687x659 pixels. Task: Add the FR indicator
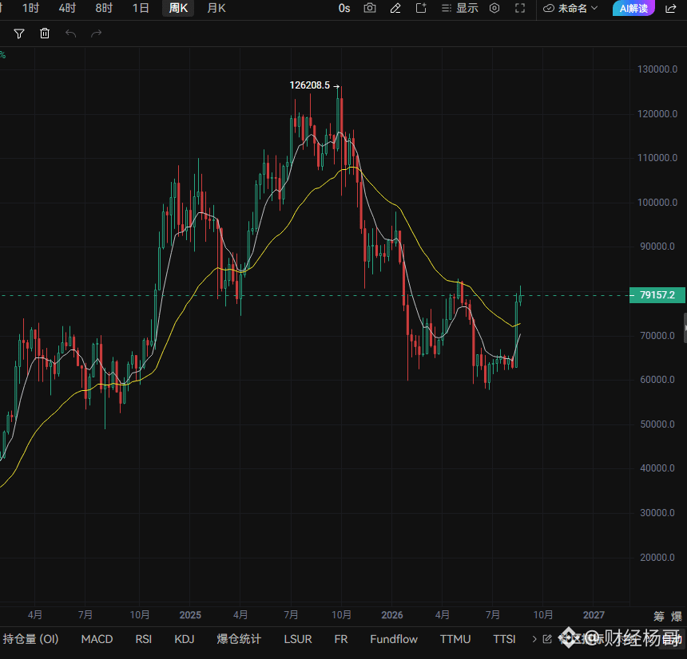341,639
